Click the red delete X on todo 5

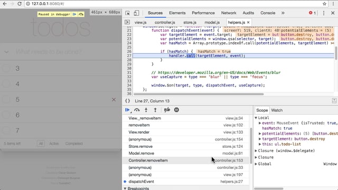(x=114, y=100)
